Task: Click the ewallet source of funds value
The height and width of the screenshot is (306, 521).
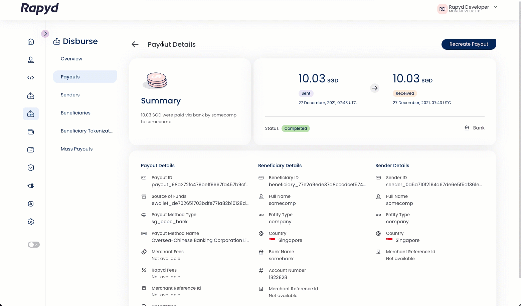Action: [200, 203]
